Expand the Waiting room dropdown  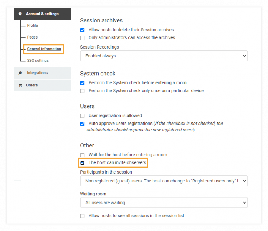tap(164, 203)
